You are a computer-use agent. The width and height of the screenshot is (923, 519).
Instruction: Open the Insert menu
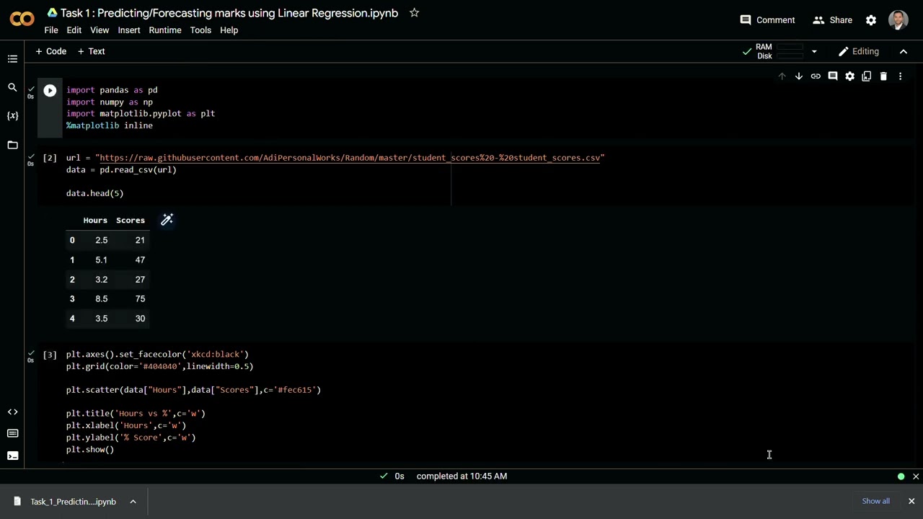[x=129, y=30]
